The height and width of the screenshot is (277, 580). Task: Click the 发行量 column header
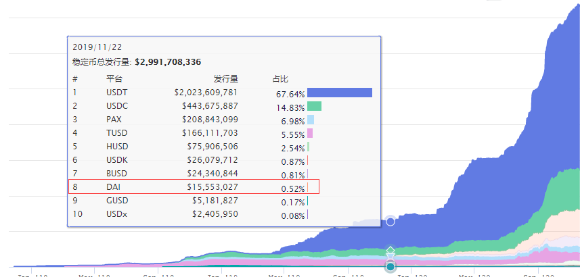(226, 78)
